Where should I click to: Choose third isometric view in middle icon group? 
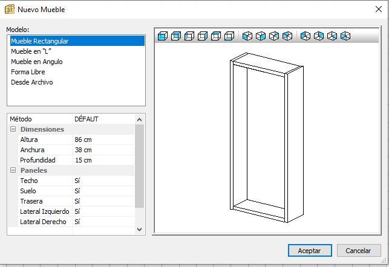[x=274, y=36]
